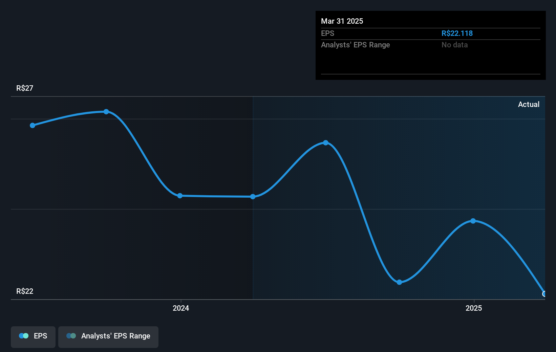
Task: Click the 2024 x-axis label
Action: pyautogui.click(x=181, y=308)
